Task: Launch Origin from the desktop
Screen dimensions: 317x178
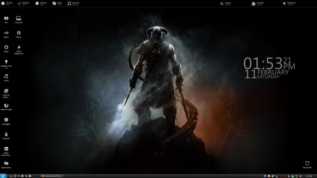Action: (6, 49)
